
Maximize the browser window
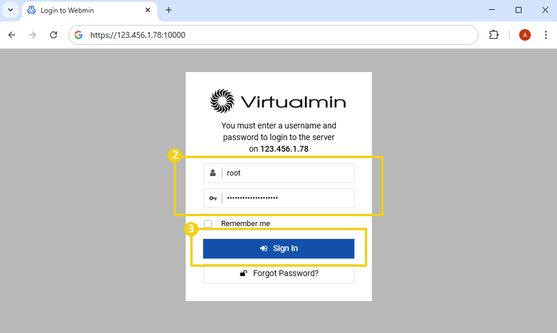518,10
